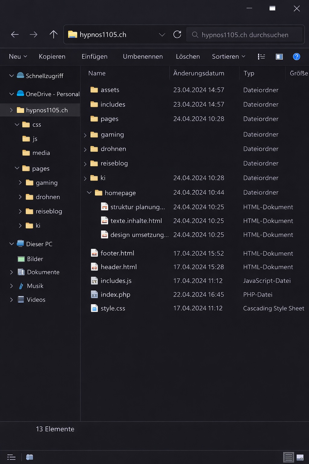Click the hypnos1105.ch search field
Image resolution: width=309 pixels, height=464 pixels.
point(245,35)
